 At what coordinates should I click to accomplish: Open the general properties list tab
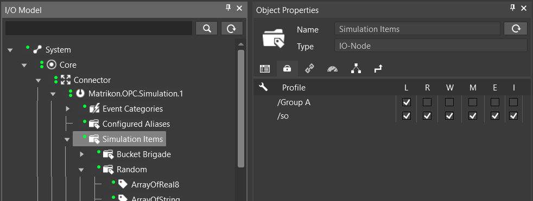click(265, 69)
